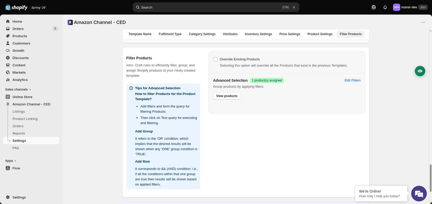Click the green eye floating button
This screenshot has width=432, height=204.
click(x=420, y=71)
